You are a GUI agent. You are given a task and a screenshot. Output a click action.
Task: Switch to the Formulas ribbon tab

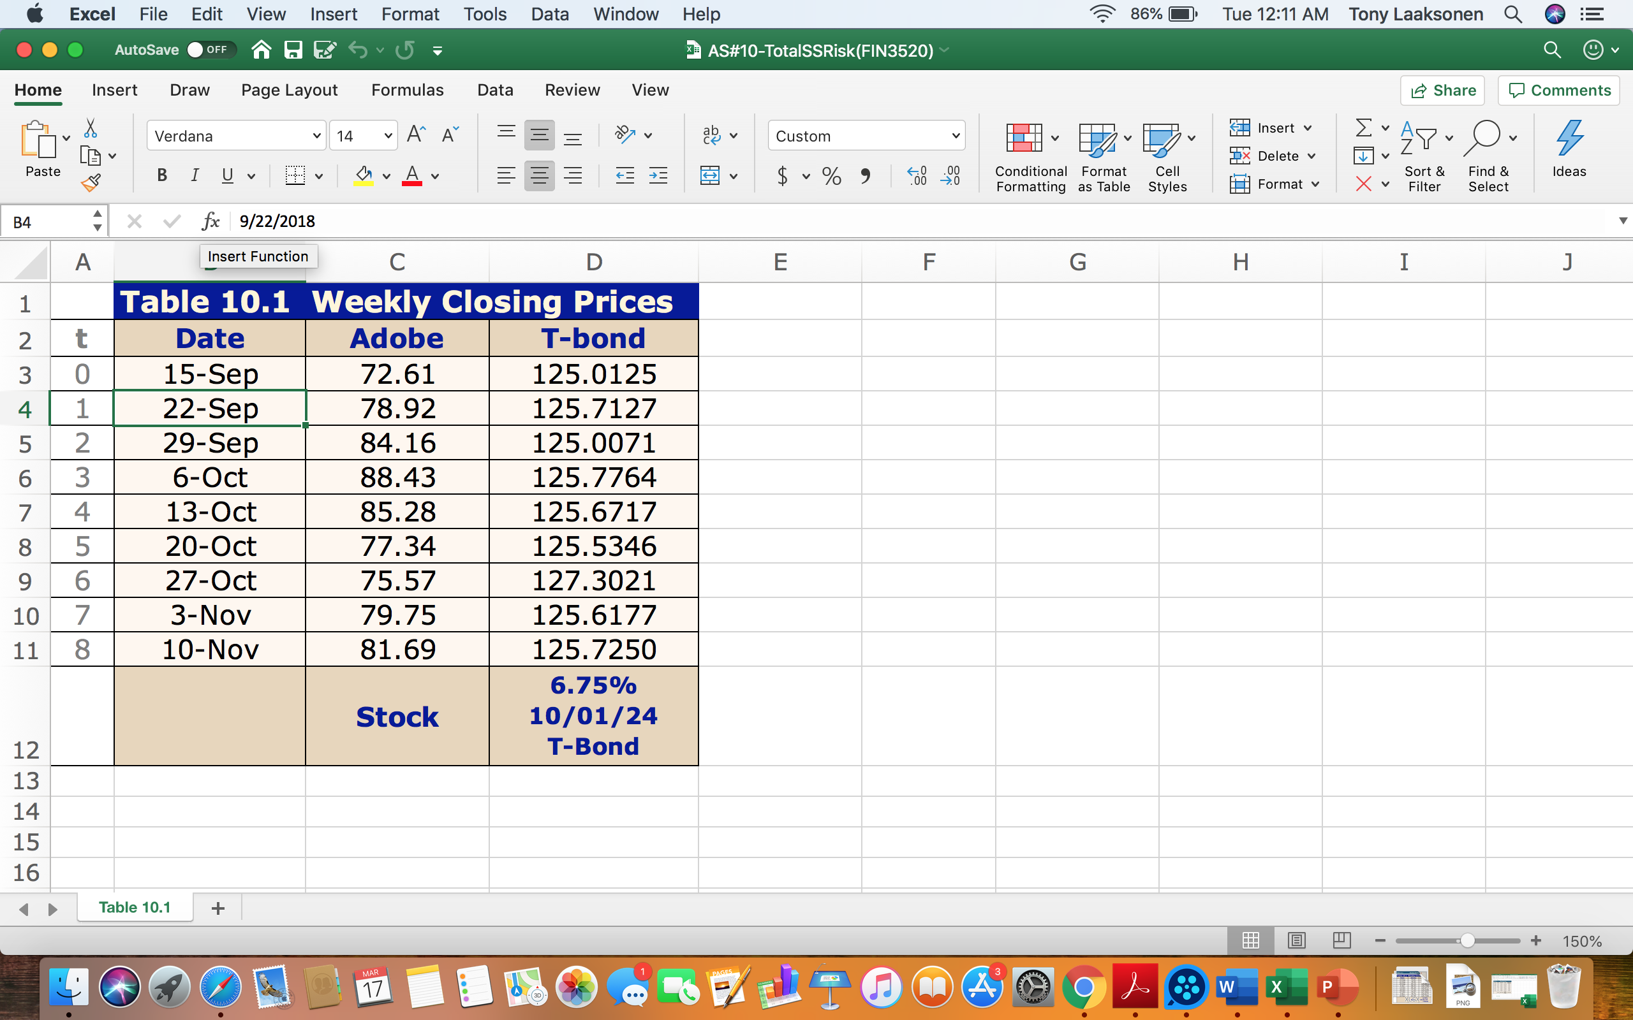tap(408, 90)
